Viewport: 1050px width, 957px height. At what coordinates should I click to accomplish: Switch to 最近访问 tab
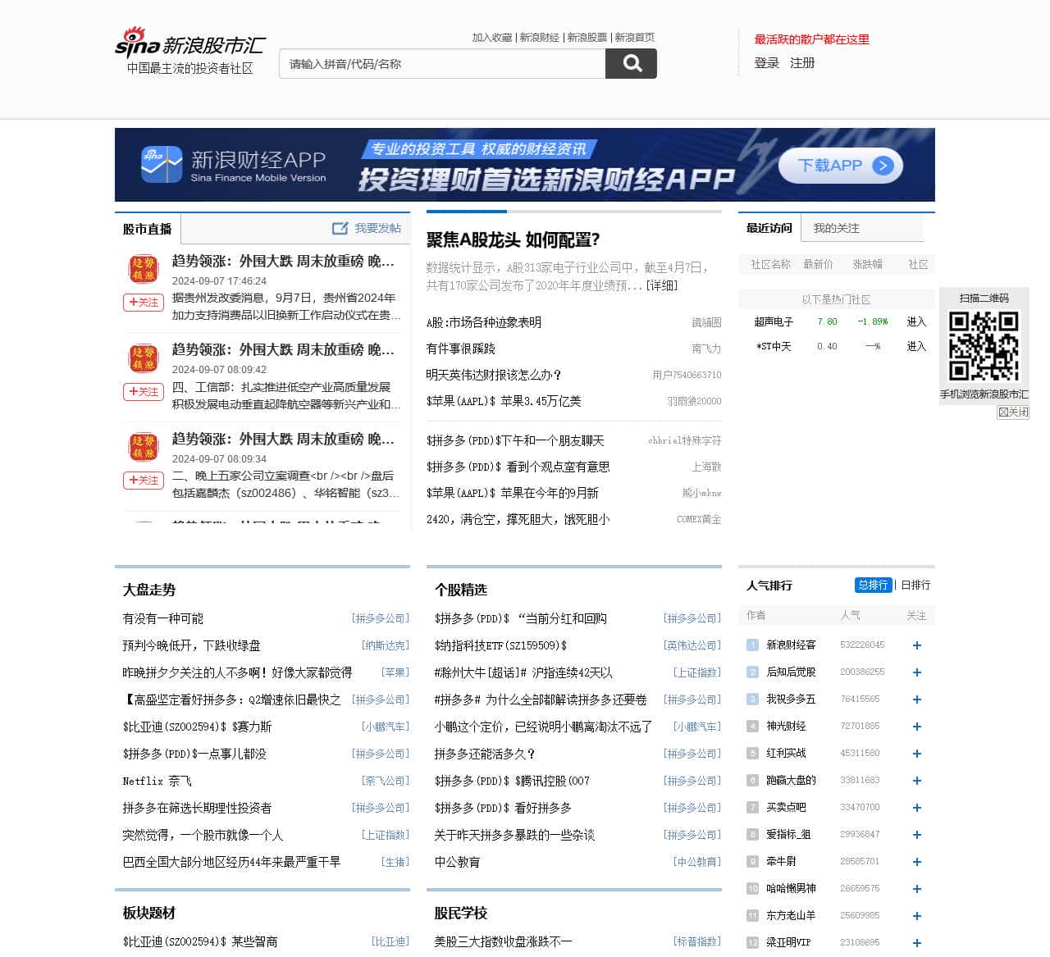point(769,228)
